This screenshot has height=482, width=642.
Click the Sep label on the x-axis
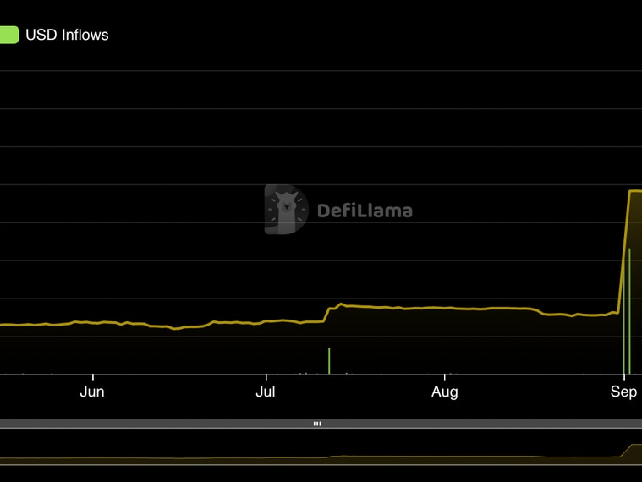[623, 392]
